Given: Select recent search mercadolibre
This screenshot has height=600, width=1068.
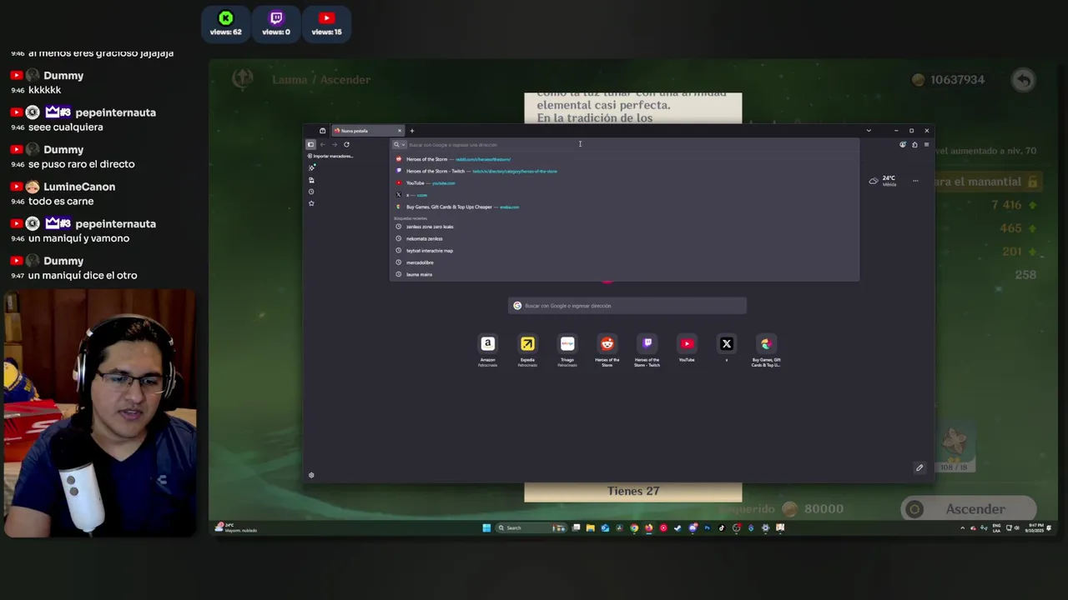Looking at the screenshot, I should [624, 262].
